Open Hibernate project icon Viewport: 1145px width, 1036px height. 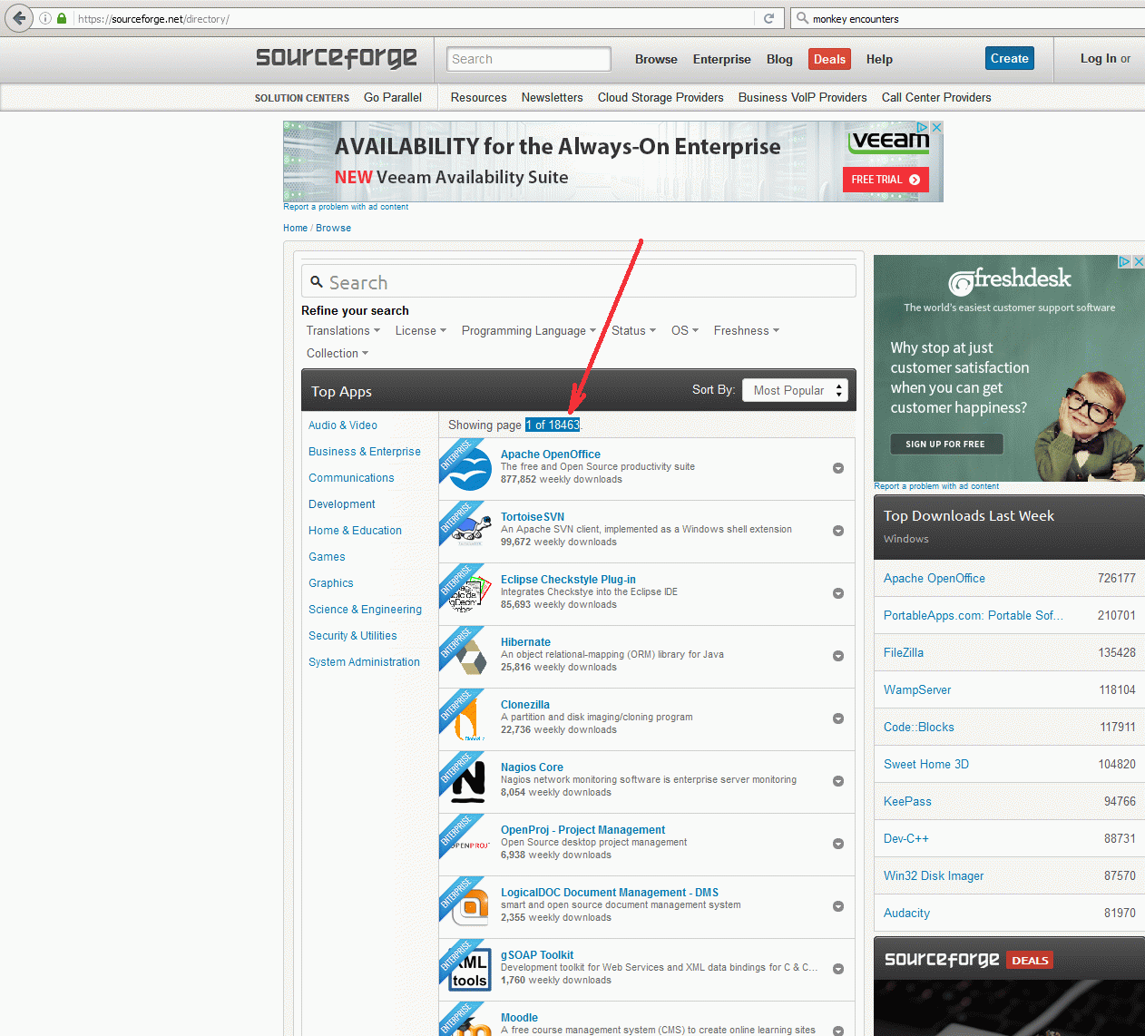pos(470,657)
